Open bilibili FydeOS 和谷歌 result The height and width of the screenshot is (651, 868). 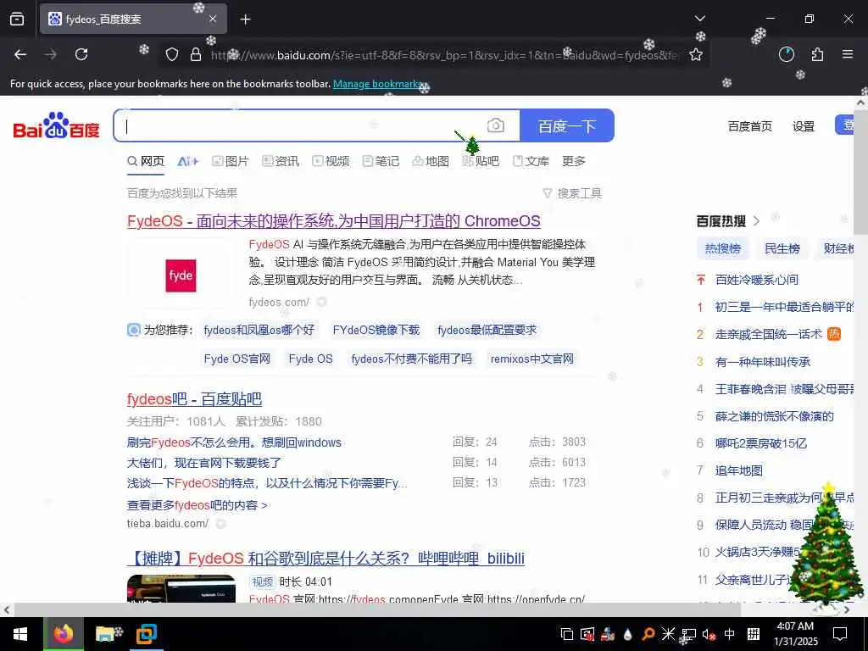pos(325,558)
